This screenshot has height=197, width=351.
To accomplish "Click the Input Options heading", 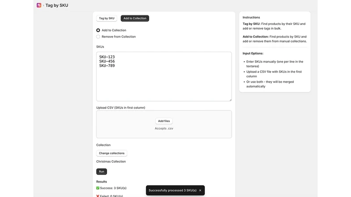I will (x=253, y=53).
